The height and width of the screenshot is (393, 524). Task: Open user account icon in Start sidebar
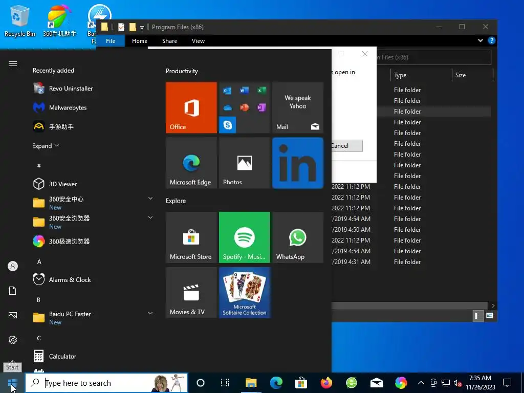13,266
